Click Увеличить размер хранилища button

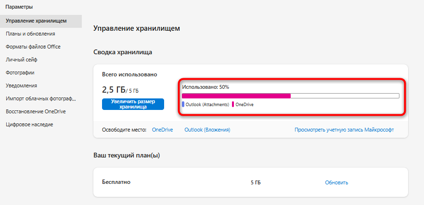pos(133,104)
